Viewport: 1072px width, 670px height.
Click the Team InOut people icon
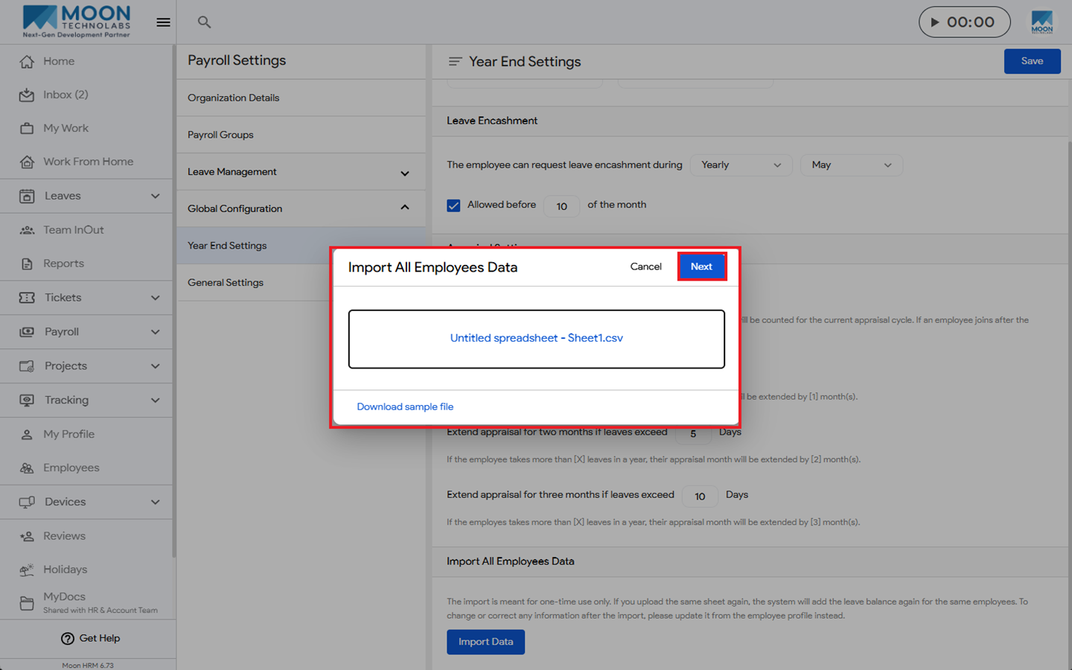(27, 230)
